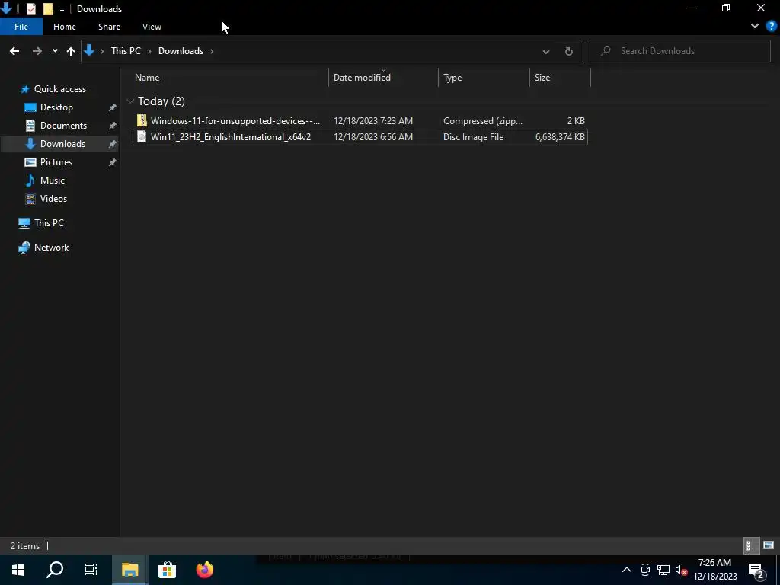Image resolution: width=780 pixels, height=585 pixels.
Task: Switch to large thumbnails view layout
Action: 769,545
